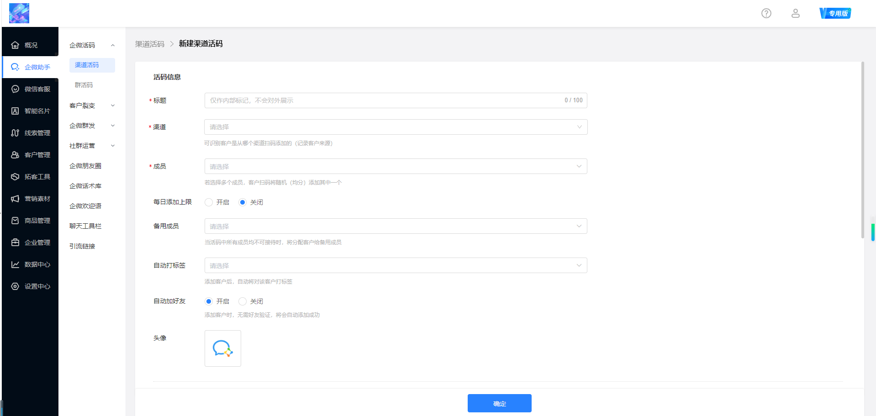Select 开启 for 每日添加上限
Screen dimensions: 876x416
click(209, 202)
